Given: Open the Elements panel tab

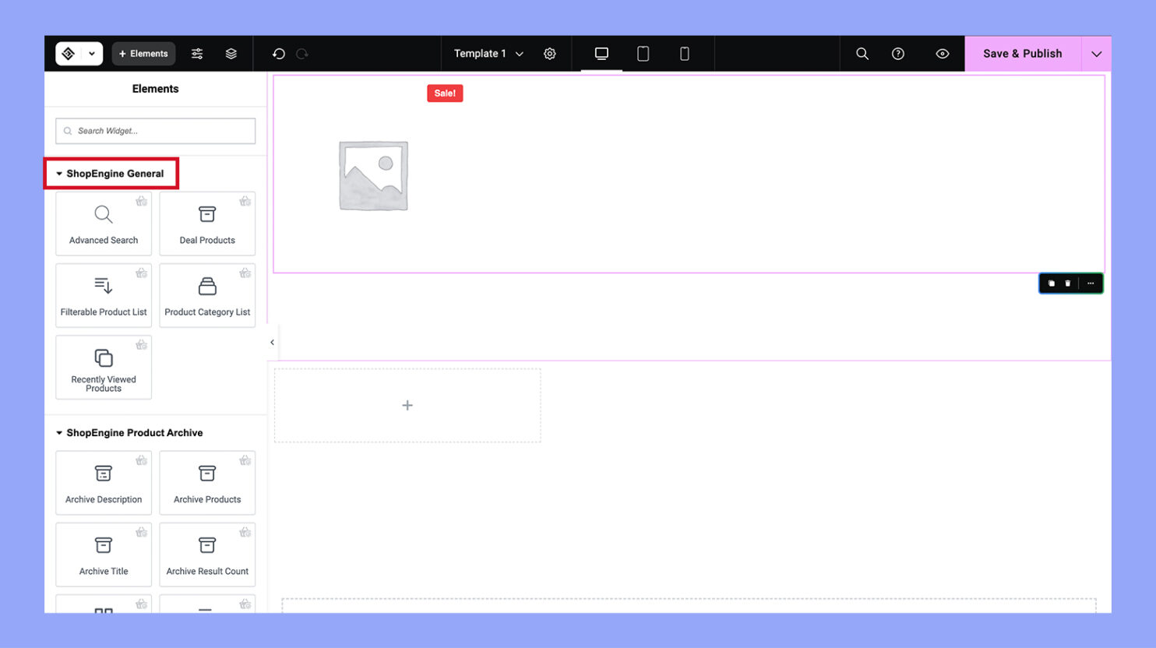Looking at the screenshot, I should coord(143,54).
